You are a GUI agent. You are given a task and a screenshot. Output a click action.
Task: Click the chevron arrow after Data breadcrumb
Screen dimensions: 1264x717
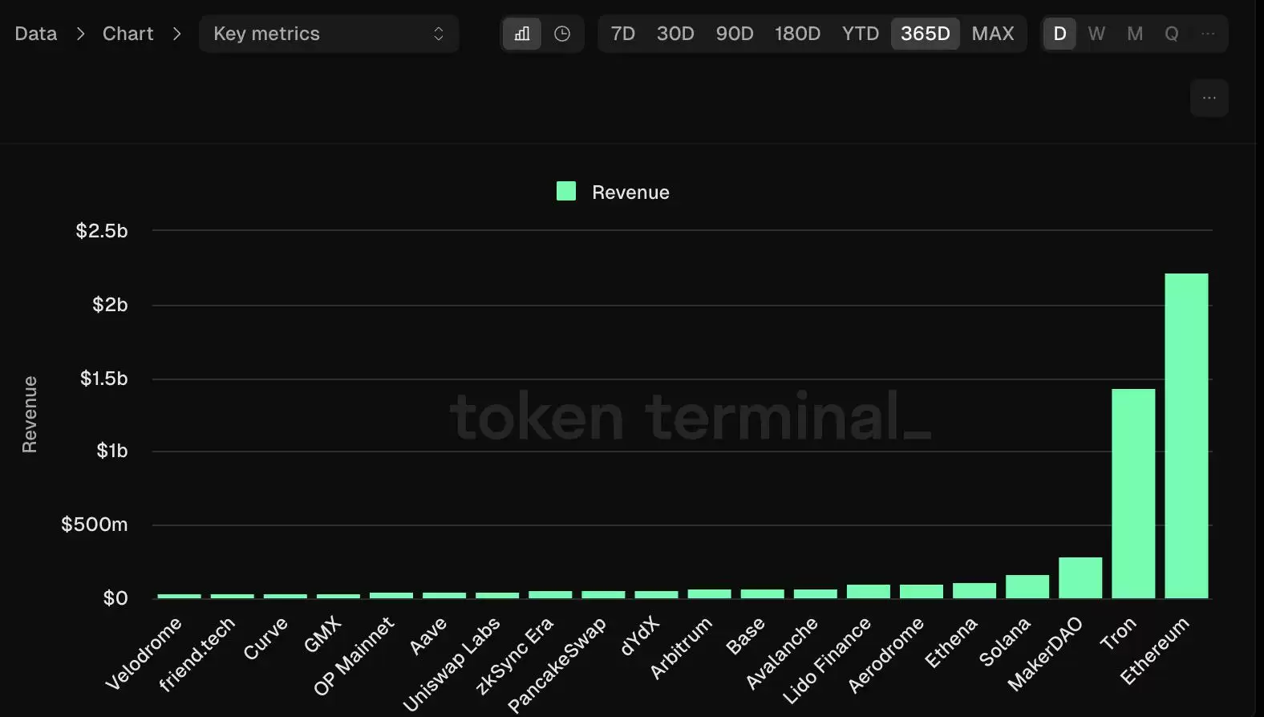tap(80, 34)
